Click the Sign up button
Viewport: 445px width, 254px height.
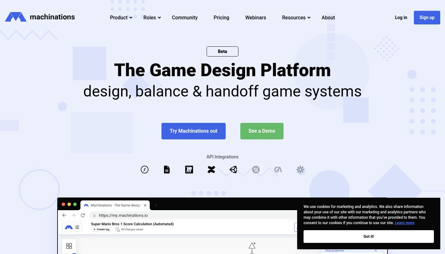click(x=427, y=17)
